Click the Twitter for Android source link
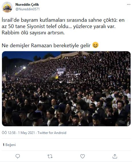 tap(52, 133)
